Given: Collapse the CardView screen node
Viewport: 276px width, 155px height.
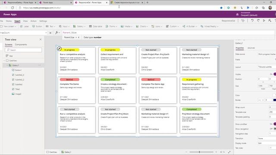Looking at the screenshot, I should 4,61.
